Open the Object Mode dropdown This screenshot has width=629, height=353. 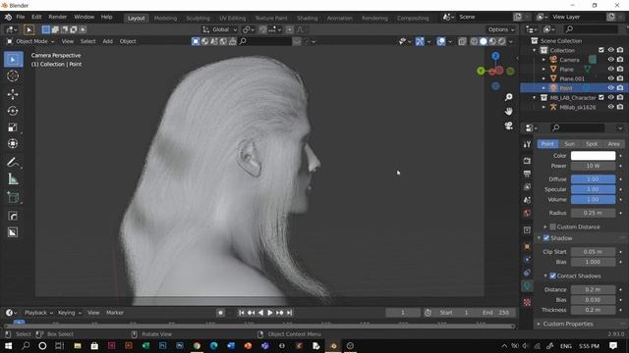30,41
